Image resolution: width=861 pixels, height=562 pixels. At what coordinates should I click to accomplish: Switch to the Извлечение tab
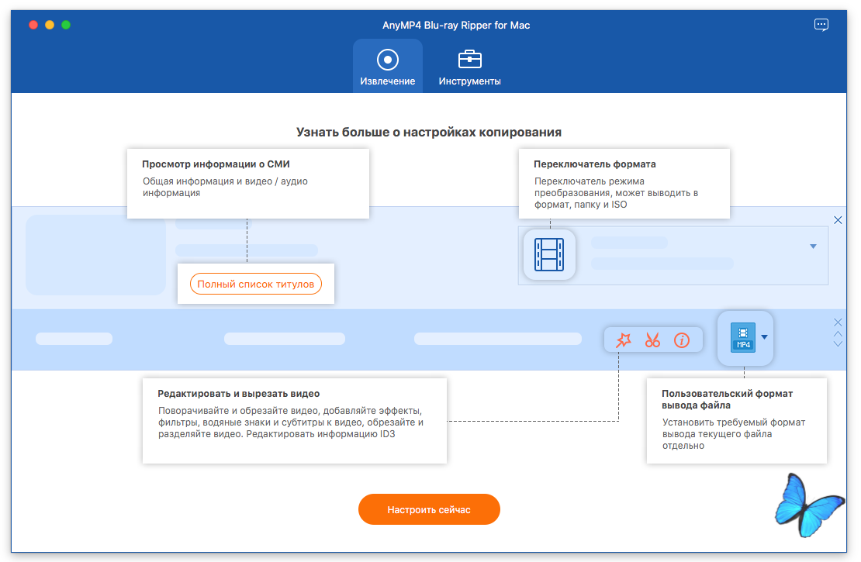tap(387, 67)
